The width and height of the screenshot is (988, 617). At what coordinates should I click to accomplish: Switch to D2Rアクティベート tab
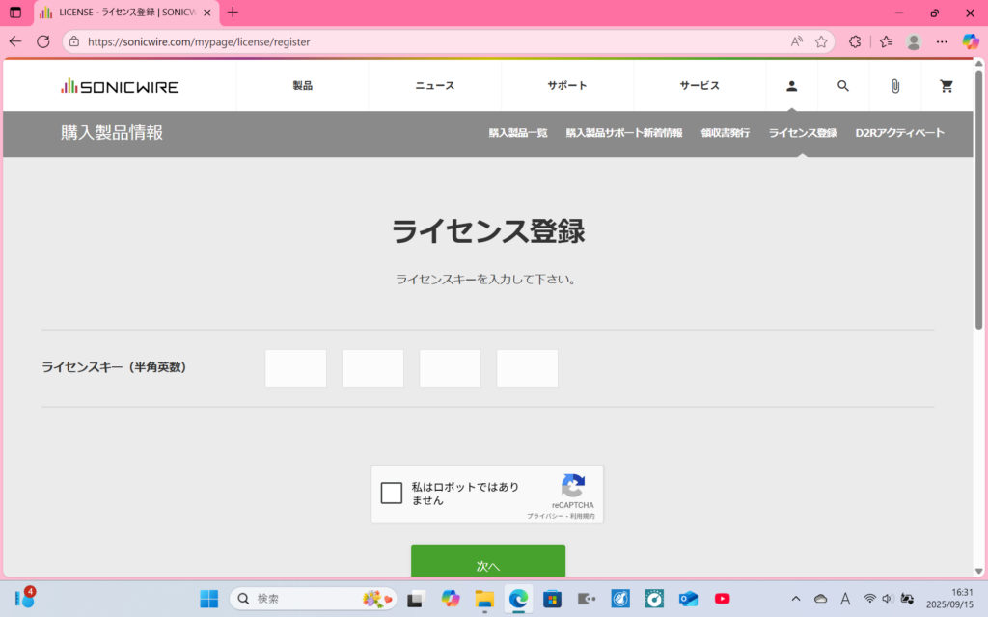pyautogui.click(x=899, y=133)
